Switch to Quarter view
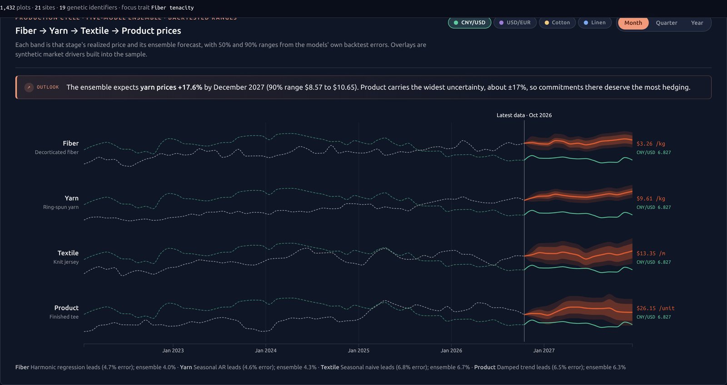727x385 pixels. click(x=667, y=23)
